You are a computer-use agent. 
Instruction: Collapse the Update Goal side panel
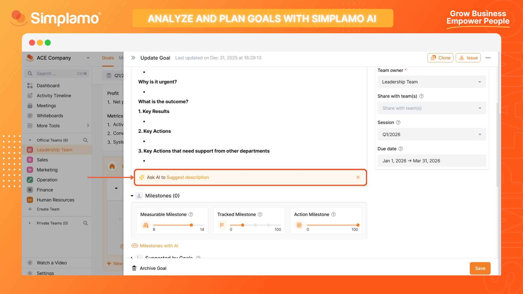133,58
